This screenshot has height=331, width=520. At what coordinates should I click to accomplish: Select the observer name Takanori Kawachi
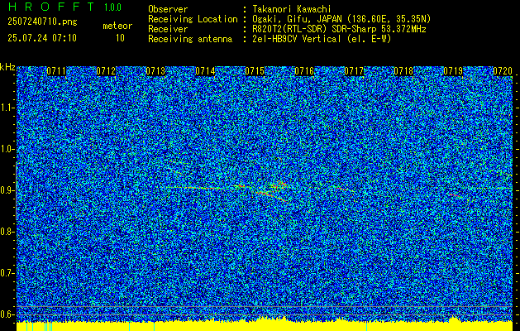291,9
